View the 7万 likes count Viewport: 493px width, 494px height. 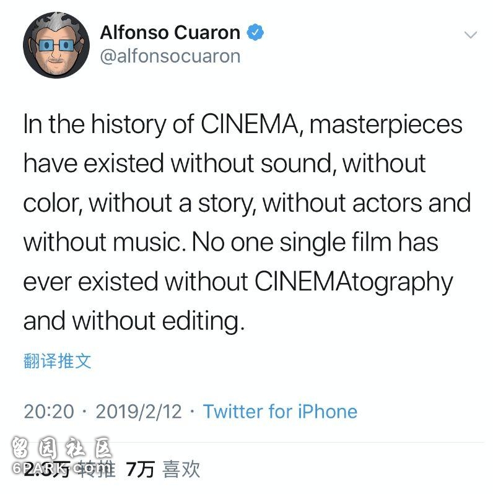(x=140, y=469)
